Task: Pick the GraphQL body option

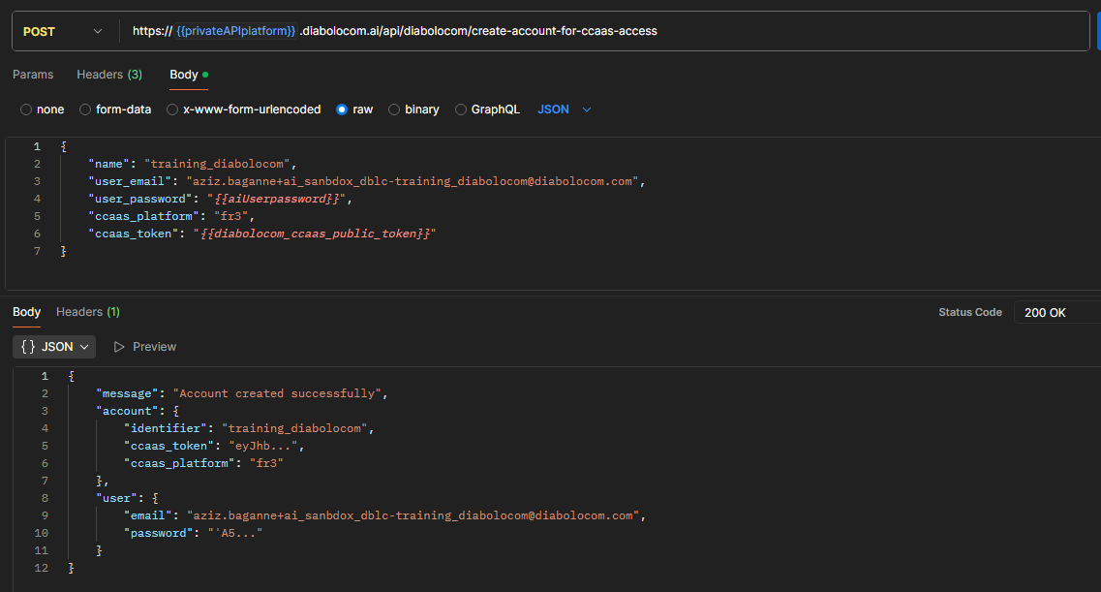Action: point(461,109)
